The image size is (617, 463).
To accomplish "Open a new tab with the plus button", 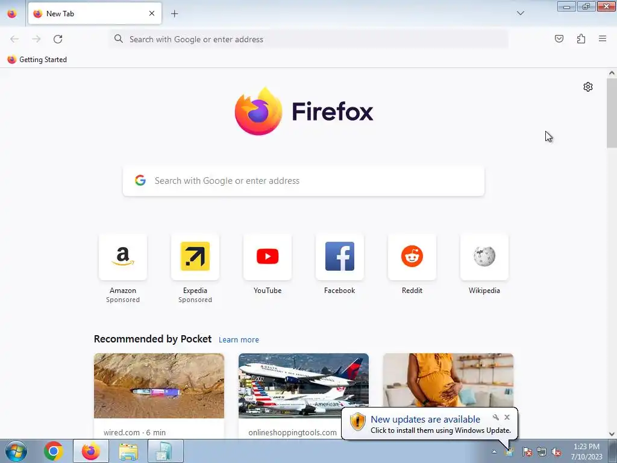I will [174, 14].
